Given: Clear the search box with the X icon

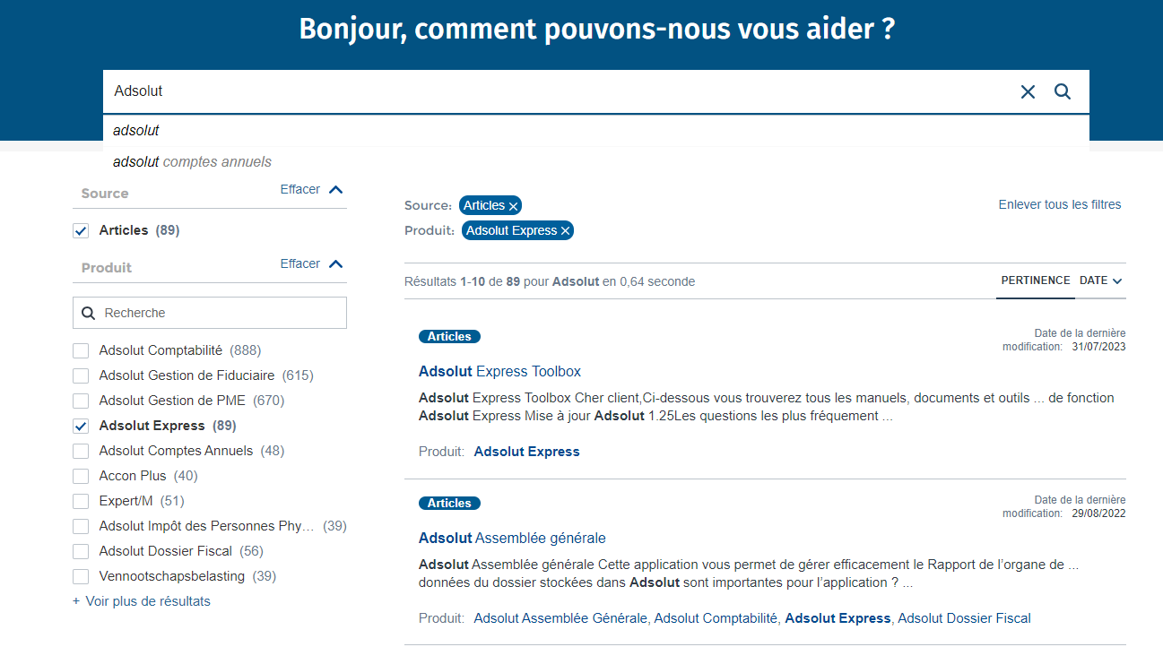Looking at the screenshot, I should tap(1028, 91).
